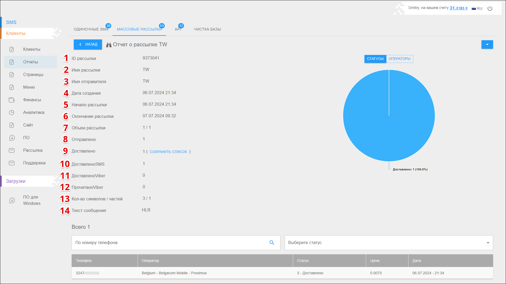This screenshot has height=284, width=506.
Task: Open the Чистка базы tab
Action: click(x=207, y=29)
